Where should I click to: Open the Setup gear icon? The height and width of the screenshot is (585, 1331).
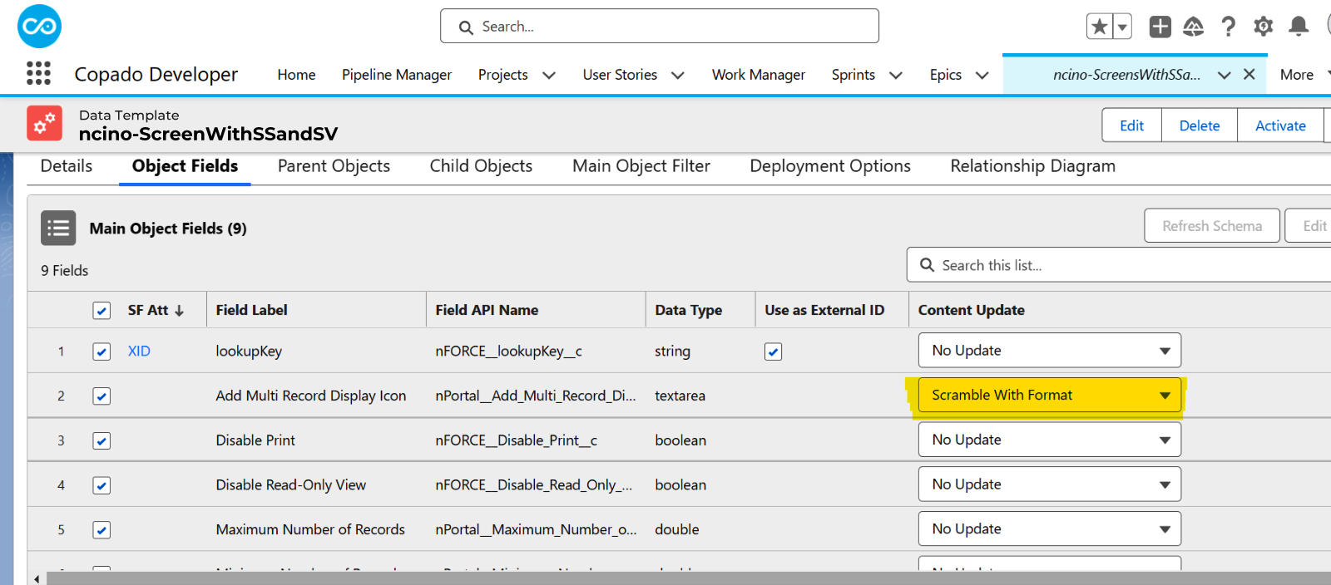(x=1263, y=27)
